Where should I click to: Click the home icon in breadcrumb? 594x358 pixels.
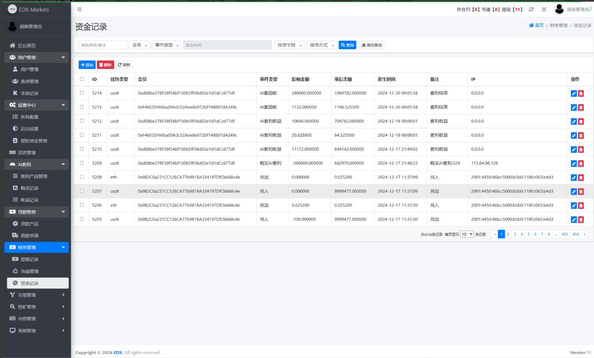(x=531, y=26)
